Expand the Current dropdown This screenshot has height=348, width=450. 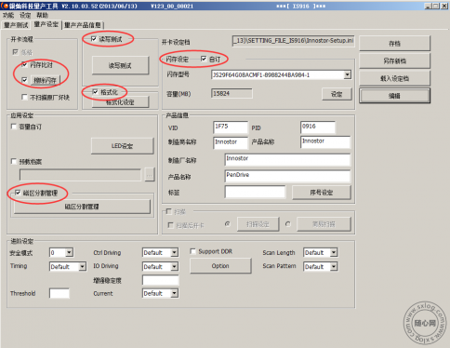click(175, 293)
